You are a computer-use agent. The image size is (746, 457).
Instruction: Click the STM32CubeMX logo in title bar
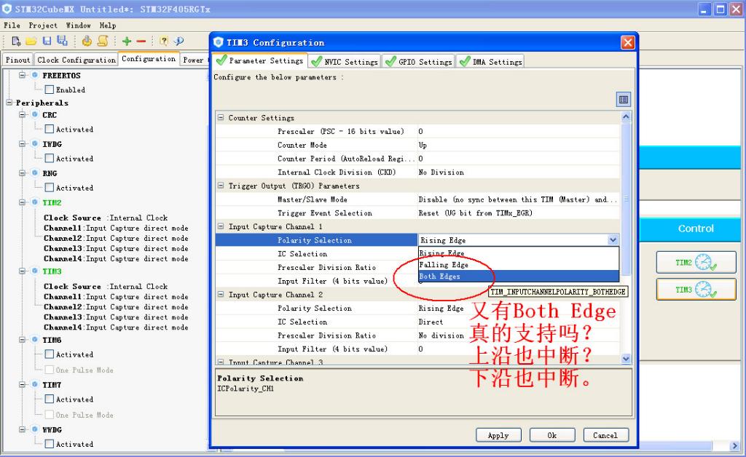7,9
